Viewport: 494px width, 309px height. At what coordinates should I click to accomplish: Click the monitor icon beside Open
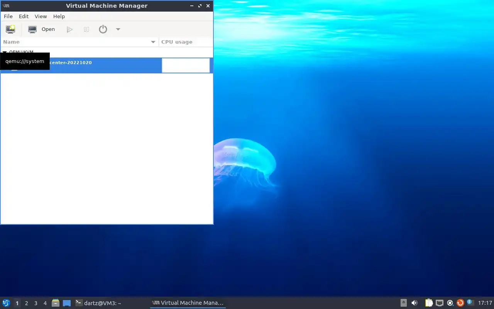click(x=32, y=29)
